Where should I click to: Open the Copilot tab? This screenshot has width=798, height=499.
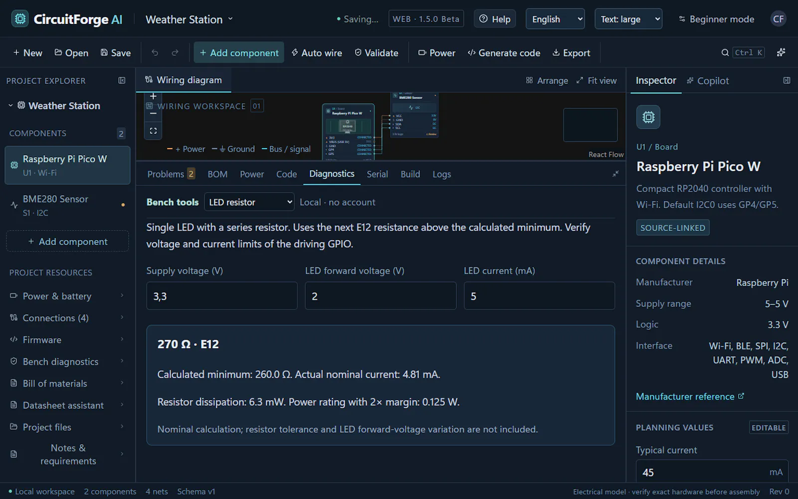coord(708,81)
